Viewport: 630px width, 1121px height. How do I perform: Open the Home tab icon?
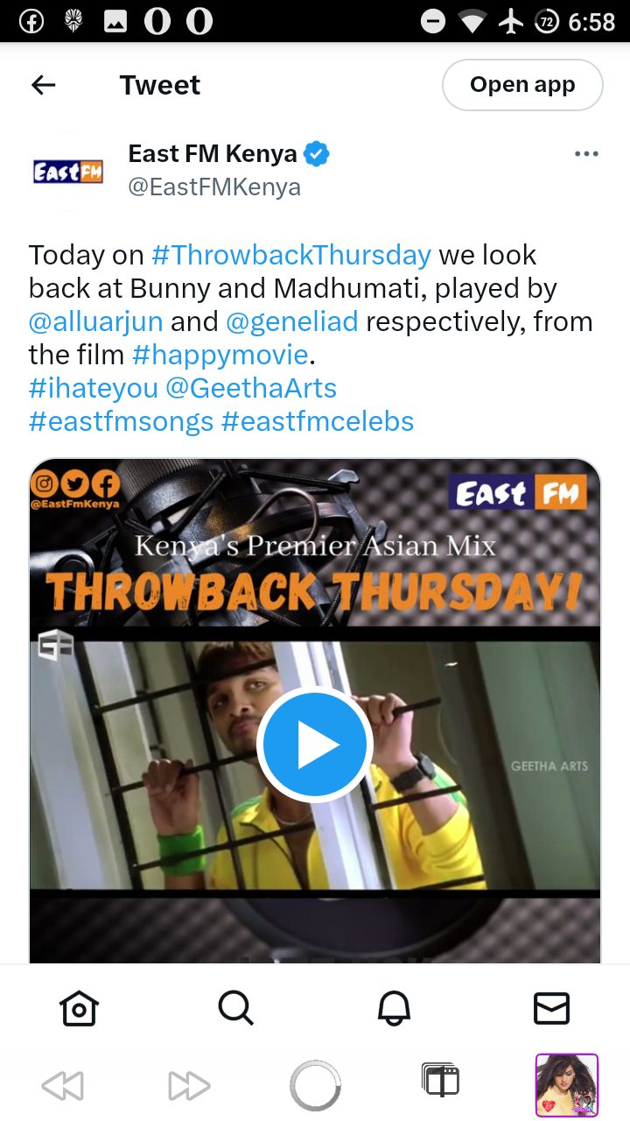point(79,1008)
